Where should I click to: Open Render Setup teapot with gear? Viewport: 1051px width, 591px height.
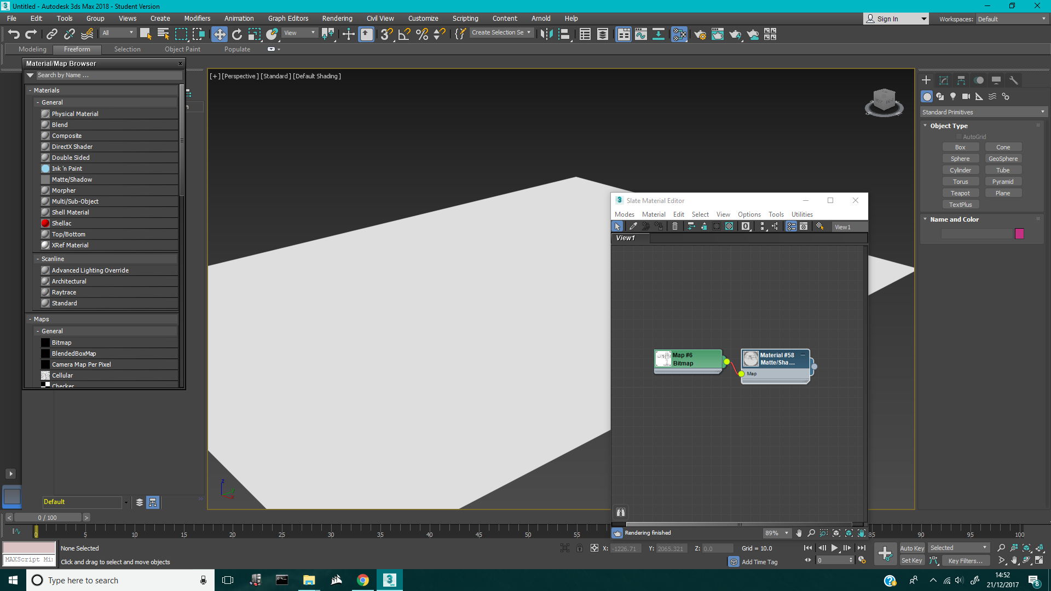(700, 34)
